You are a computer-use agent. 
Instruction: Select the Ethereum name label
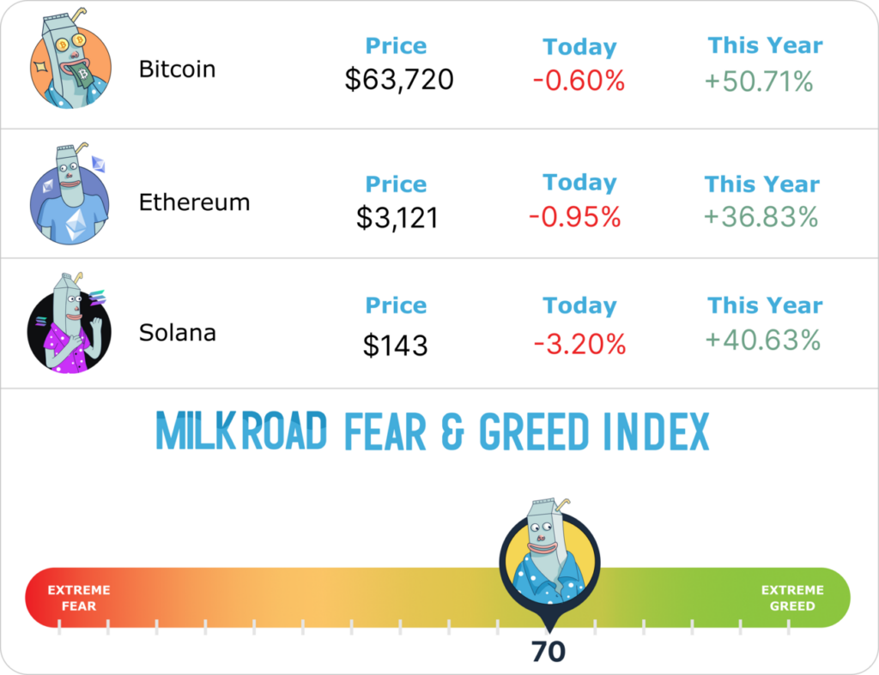194,202
